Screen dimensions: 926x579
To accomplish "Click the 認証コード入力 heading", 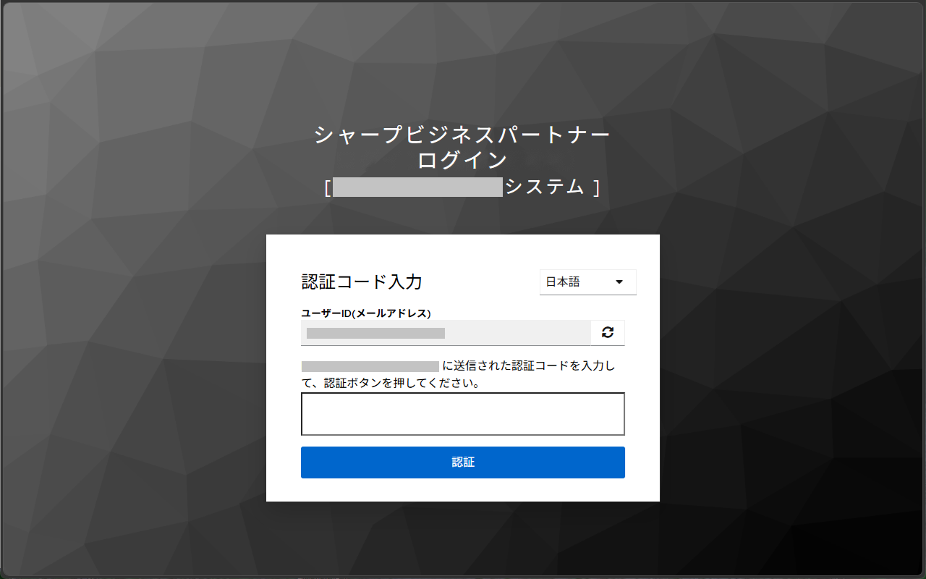I will pyautogui.click(x=362, y=282).
